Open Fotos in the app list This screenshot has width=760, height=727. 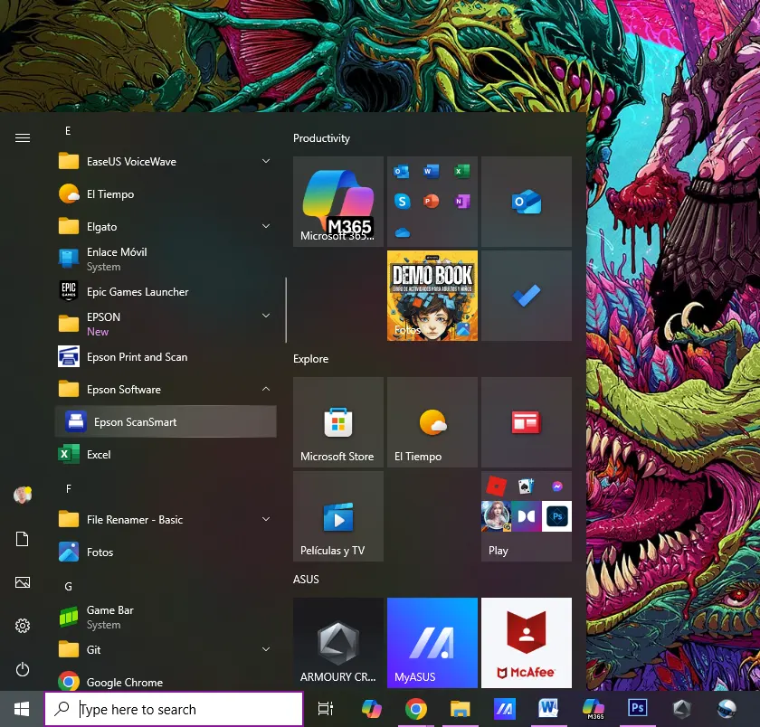(x=166, y=552)
